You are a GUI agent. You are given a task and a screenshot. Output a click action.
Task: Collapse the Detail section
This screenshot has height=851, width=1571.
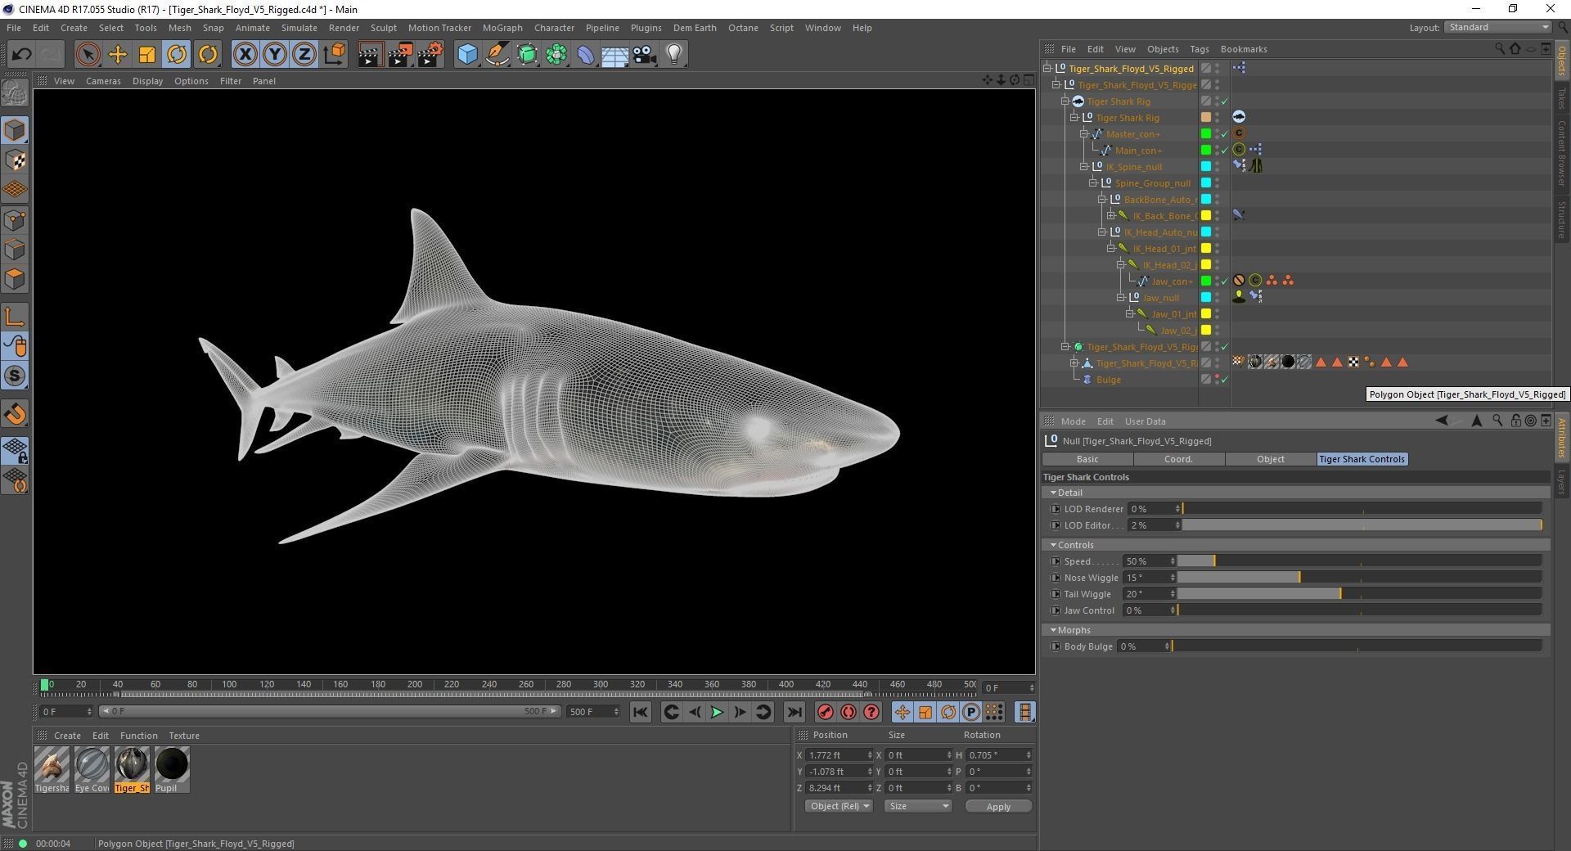pyautogui.click(x=1054, y=493)
